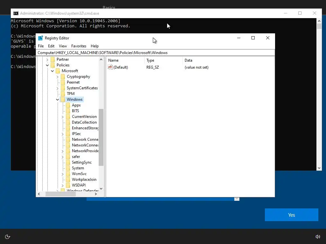Select the Cryptography folder icon
326x244 pixels.
(63, 77)
